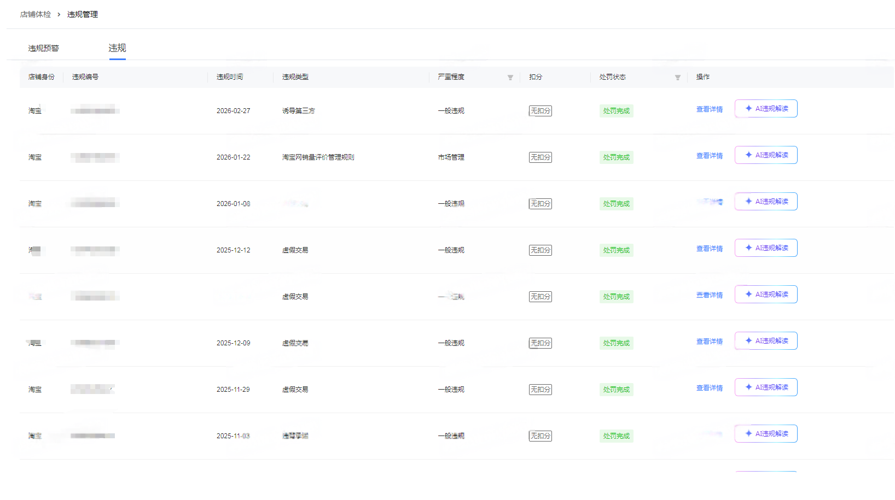Launch AI违规解读 for the 2025-11-03 violation

click(x=766, y=434)
